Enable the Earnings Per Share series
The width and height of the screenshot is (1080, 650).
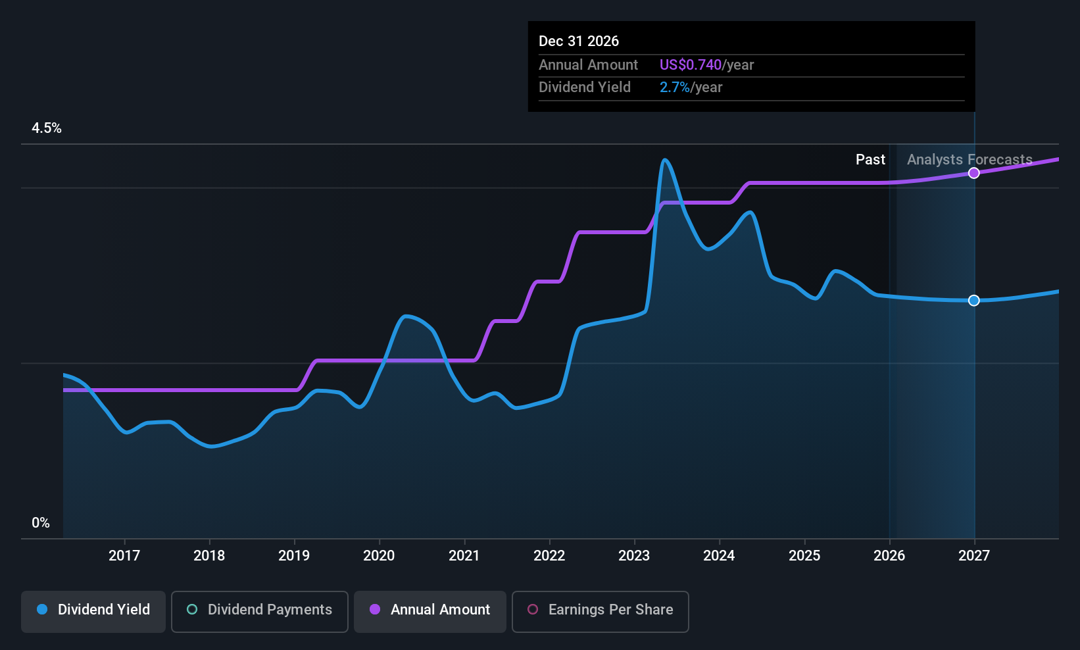pyautogui.click(x=601, y=612)
